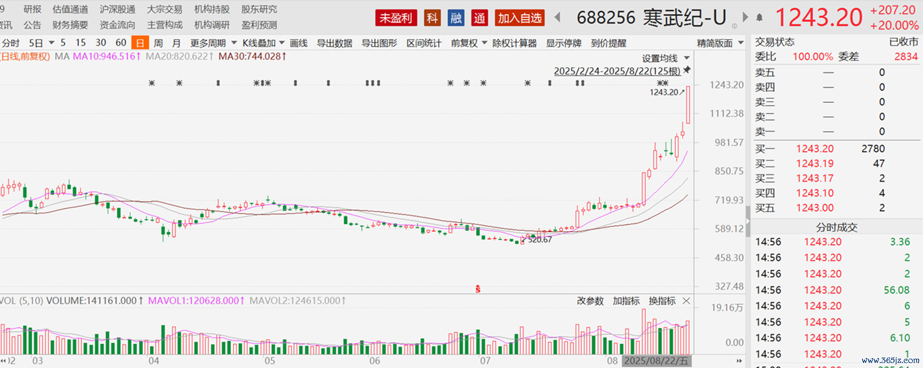Click the 导出数据 button
The width and height of the screenshot is (923, 368).
[x=334, y=43]
